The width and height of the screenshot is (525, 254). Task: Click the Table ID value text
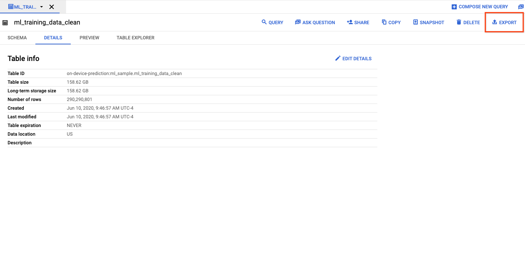124,74
